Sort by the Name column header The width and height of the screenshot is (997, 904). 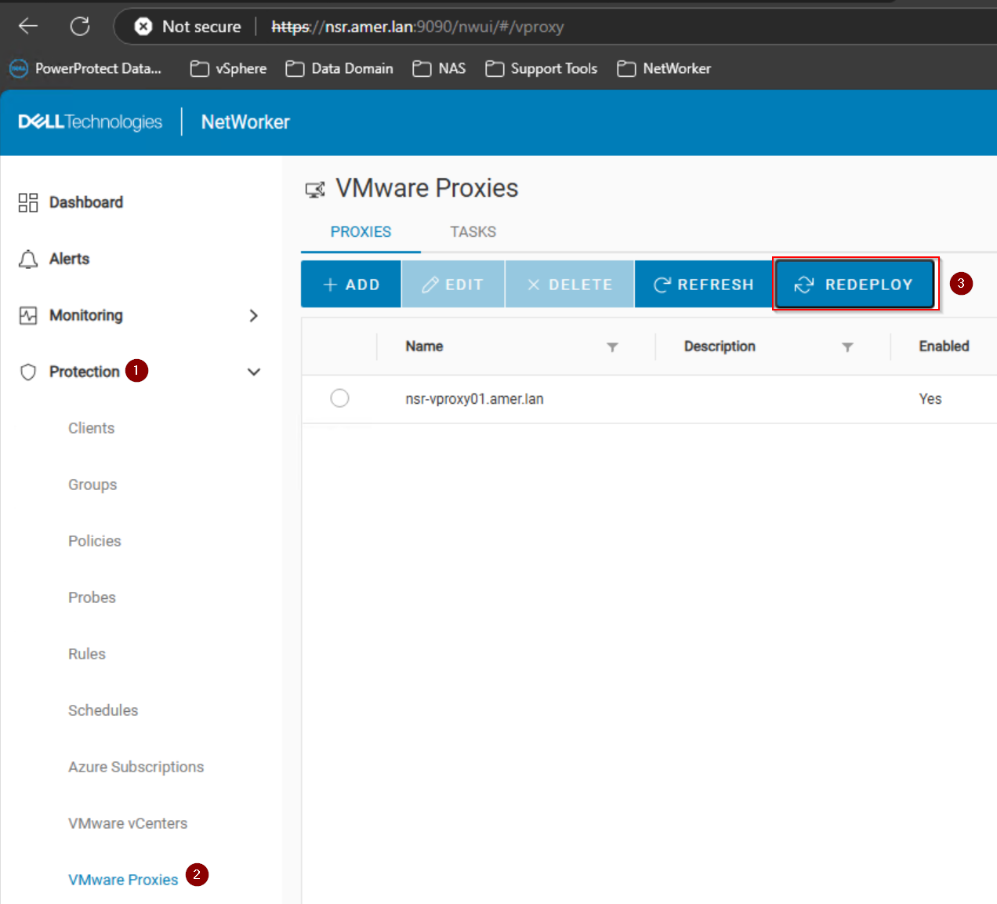pos(424,347)
